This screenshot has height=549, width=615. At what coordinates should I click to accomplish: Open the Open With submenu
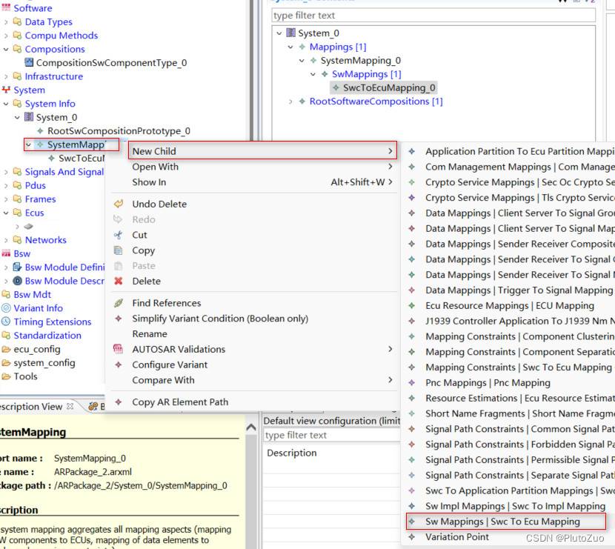tap(262, 167)
